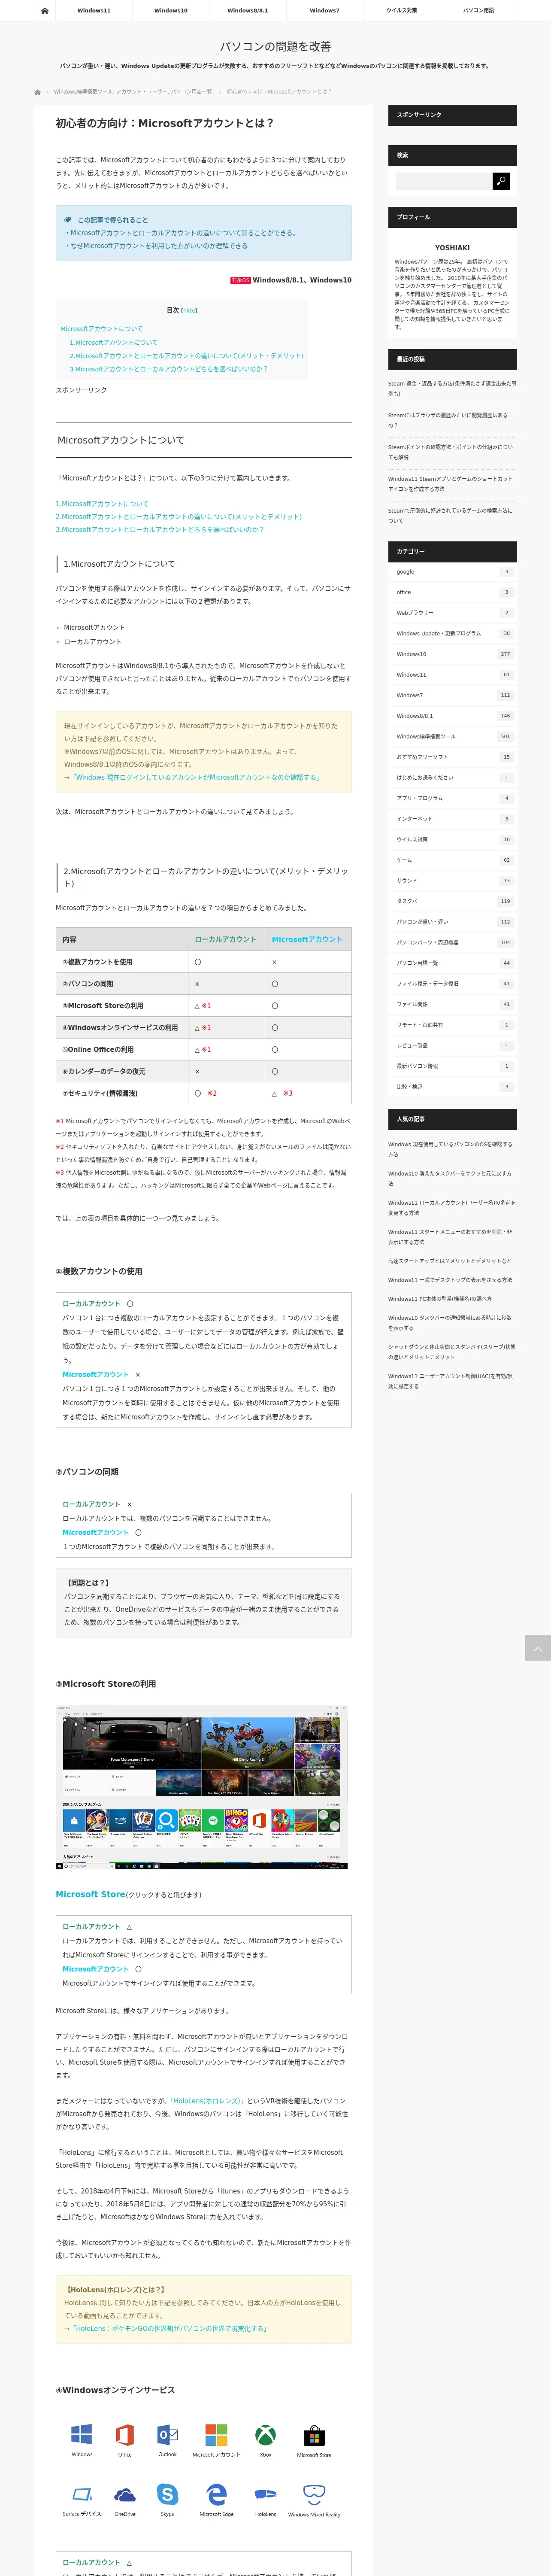Click breadcrumb Windows標準搭載ツール, アカウント・ユーザー
This screenshot has width=551, height=2576.
point(133,92)
